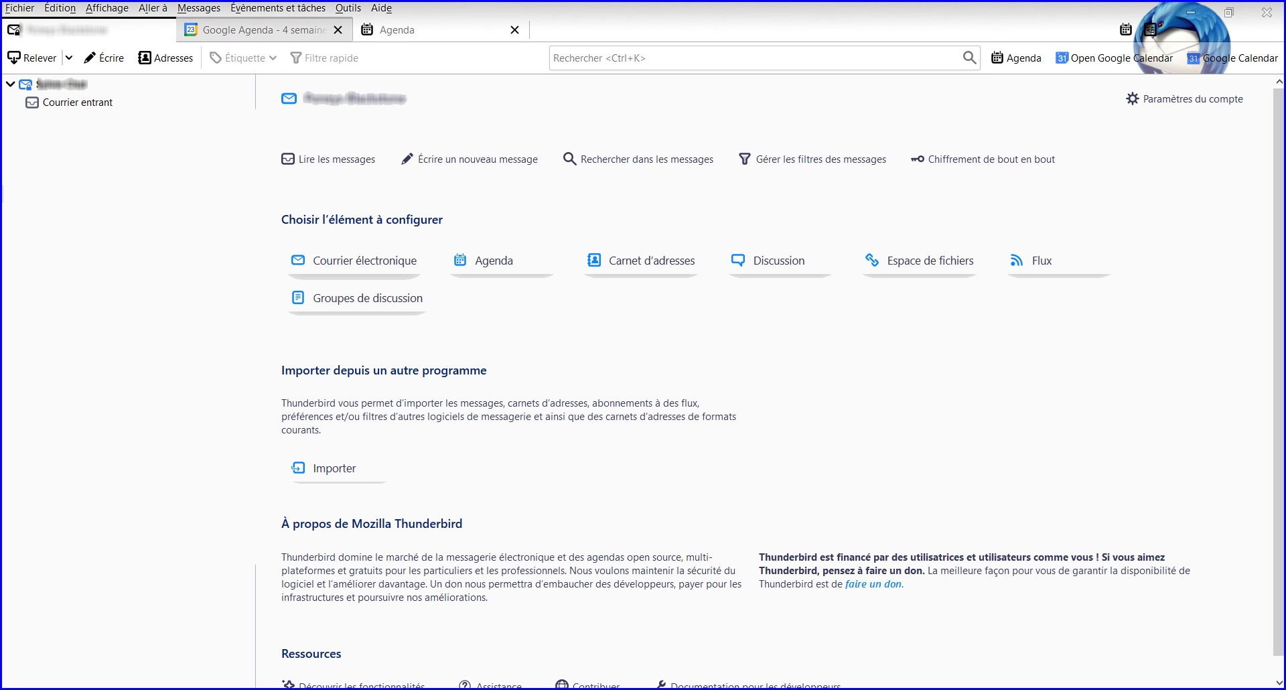
Task: Toggle the Filtre rapide quick filter
Action: (x=324, y=58)
